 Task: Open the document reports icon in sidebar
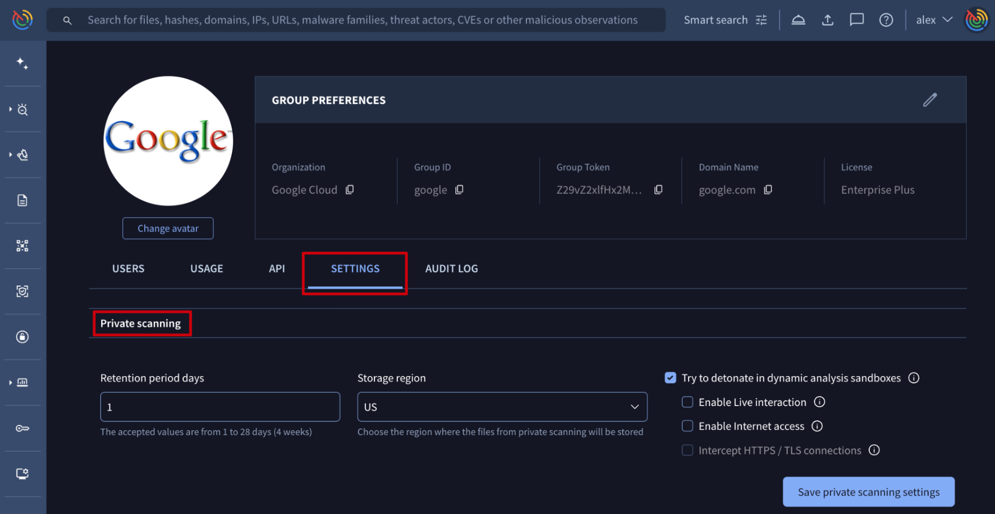pos(22,200)
